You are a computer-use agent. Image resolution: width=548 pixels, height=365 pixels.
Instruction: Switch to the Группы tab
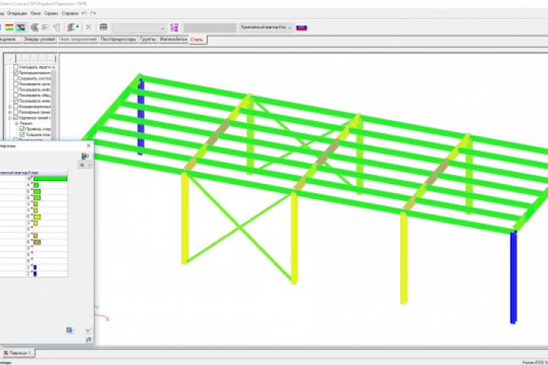pyautogui.click(x=148, y=40)
